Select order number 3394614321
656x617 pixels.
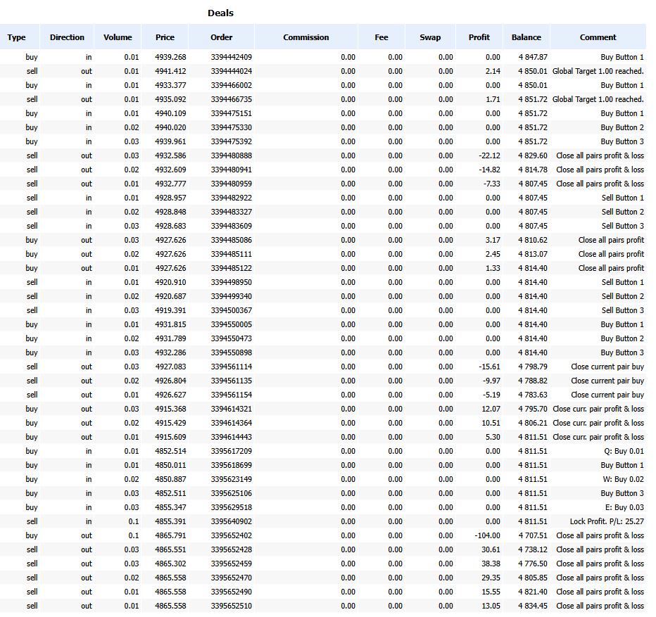(230, 409)
